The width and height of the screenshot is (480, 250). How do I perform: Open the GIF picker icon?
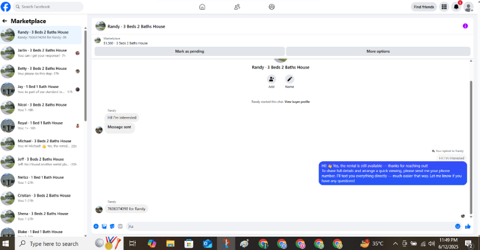[x=120, y=226]
